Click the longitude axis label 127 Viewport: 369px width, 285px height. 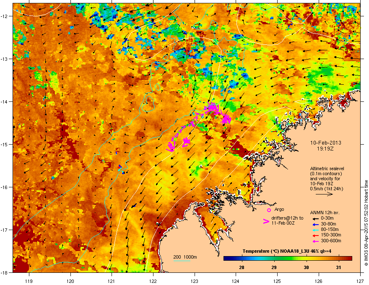360,281
